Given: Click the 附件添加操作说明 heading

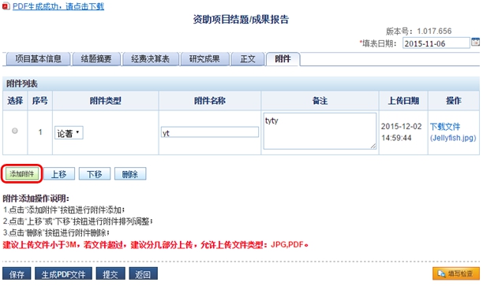Looking at the screenshot, I should (x=36, y=199).
